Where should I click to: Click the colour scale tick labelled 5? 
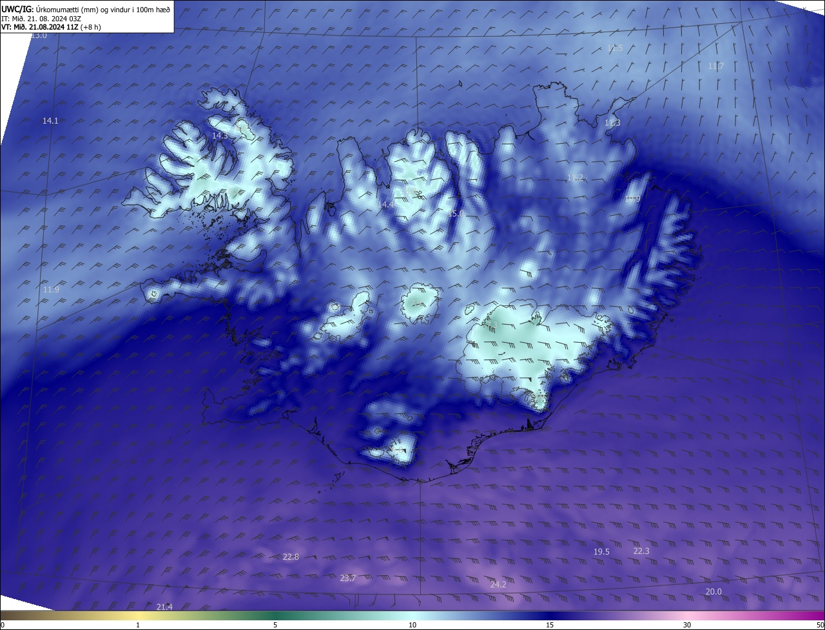[275, 625]
